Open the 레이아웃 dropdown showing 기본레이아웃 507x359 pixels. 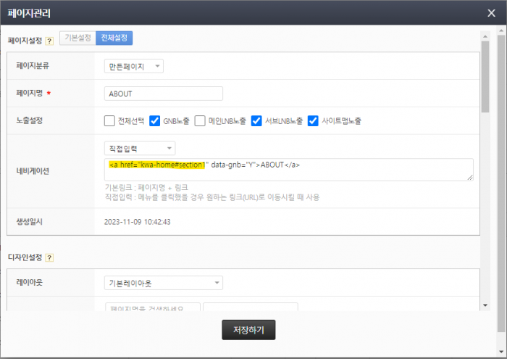(x=163, y=283)
